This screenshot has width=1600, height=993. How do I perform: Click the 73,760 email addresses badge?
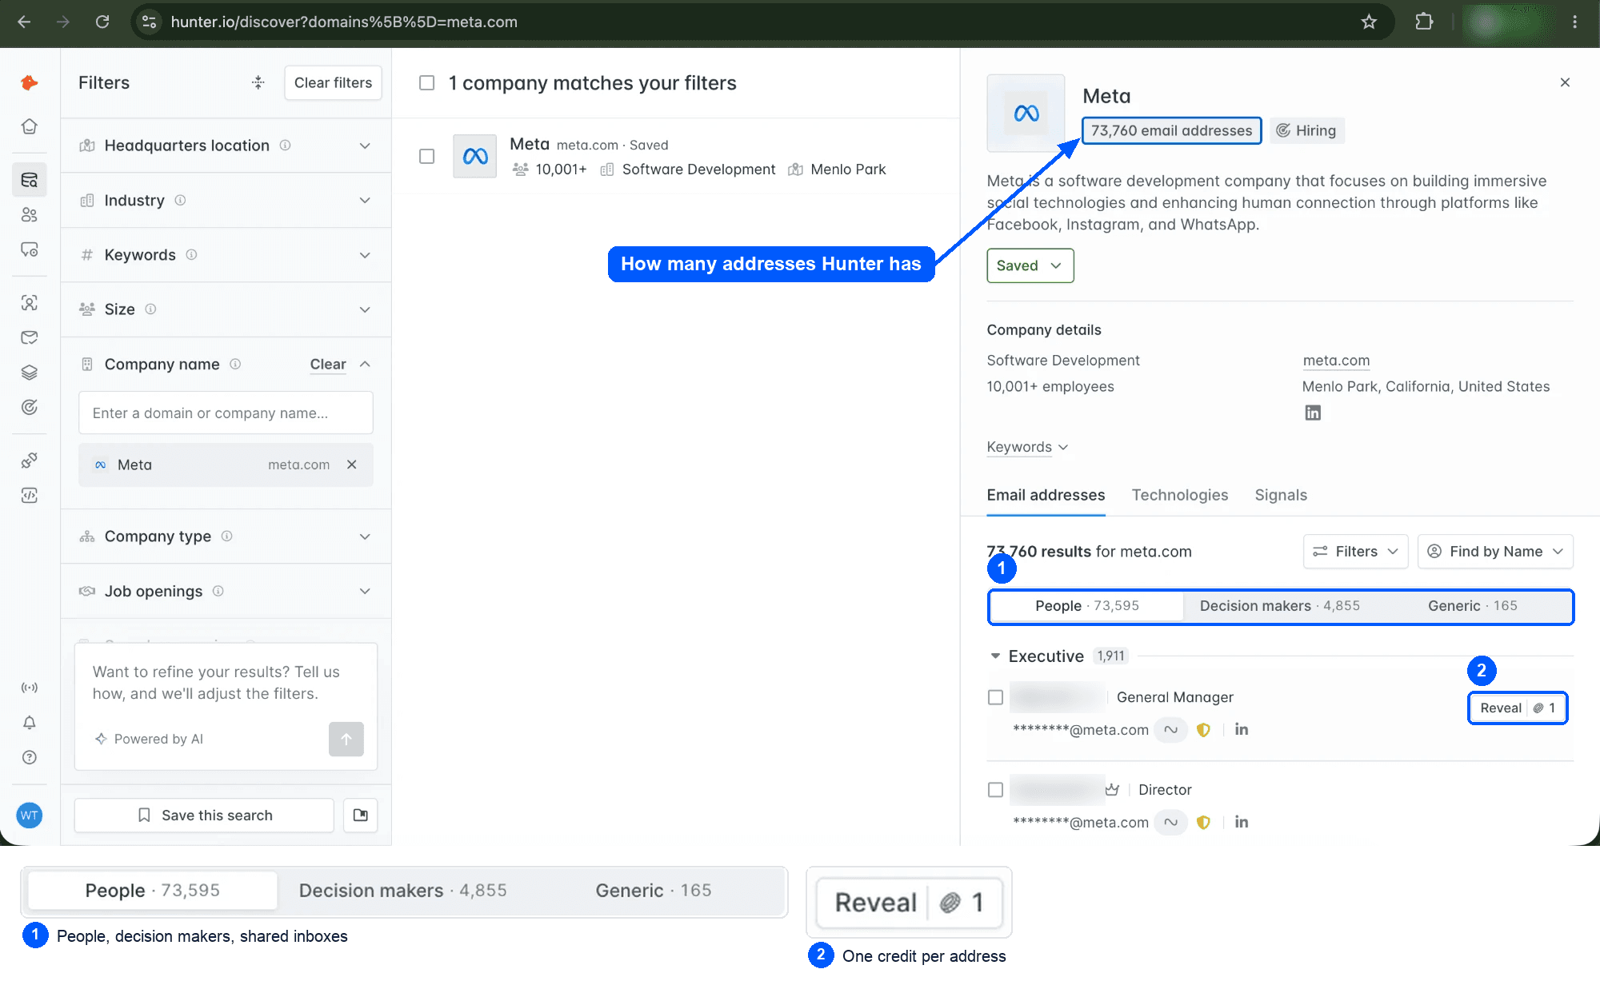point(1171,130)
